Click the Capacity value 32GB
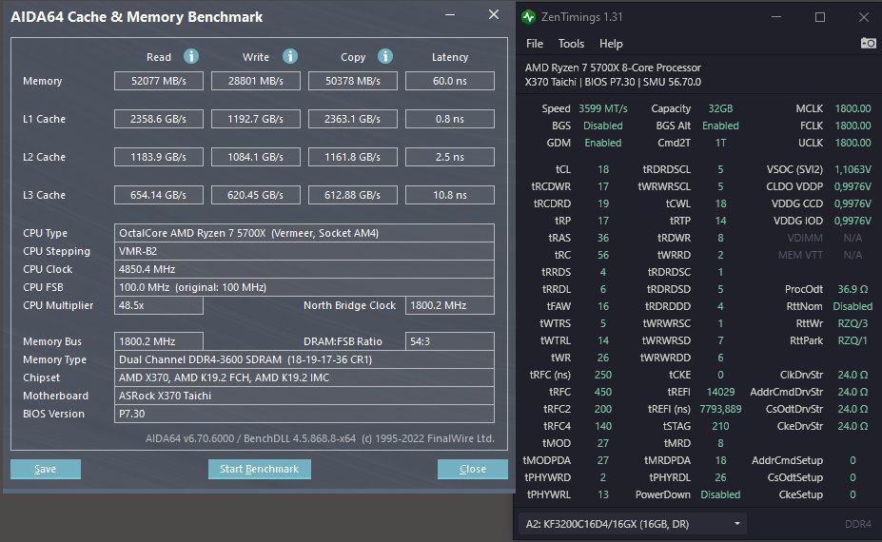Image resolution: width=882 pixels, height=542 pixels. pos(720,108)
